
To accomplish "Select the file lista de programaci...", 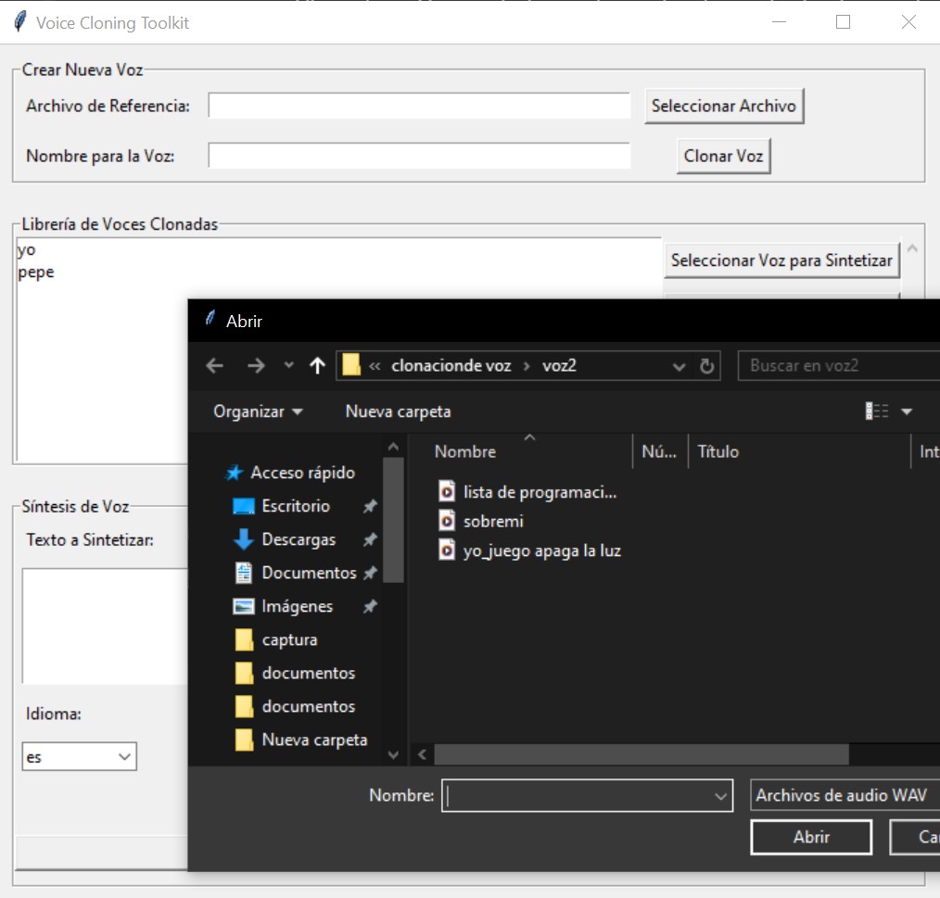I will 540,492.
